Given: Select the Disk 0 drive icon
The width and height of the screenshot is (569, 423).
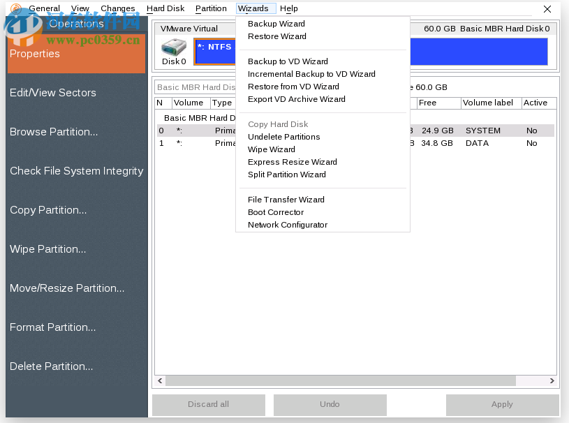Looking at the screenshot, I should tap(174, 49).
